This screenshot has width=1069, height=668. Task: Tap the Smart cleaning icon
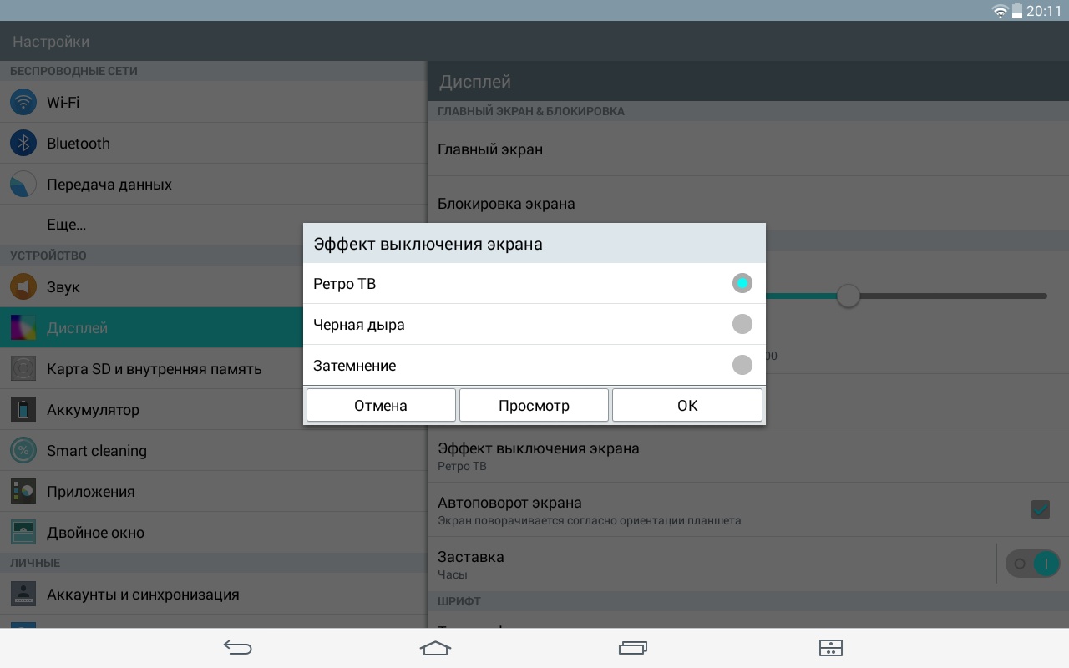click(23, 451)
